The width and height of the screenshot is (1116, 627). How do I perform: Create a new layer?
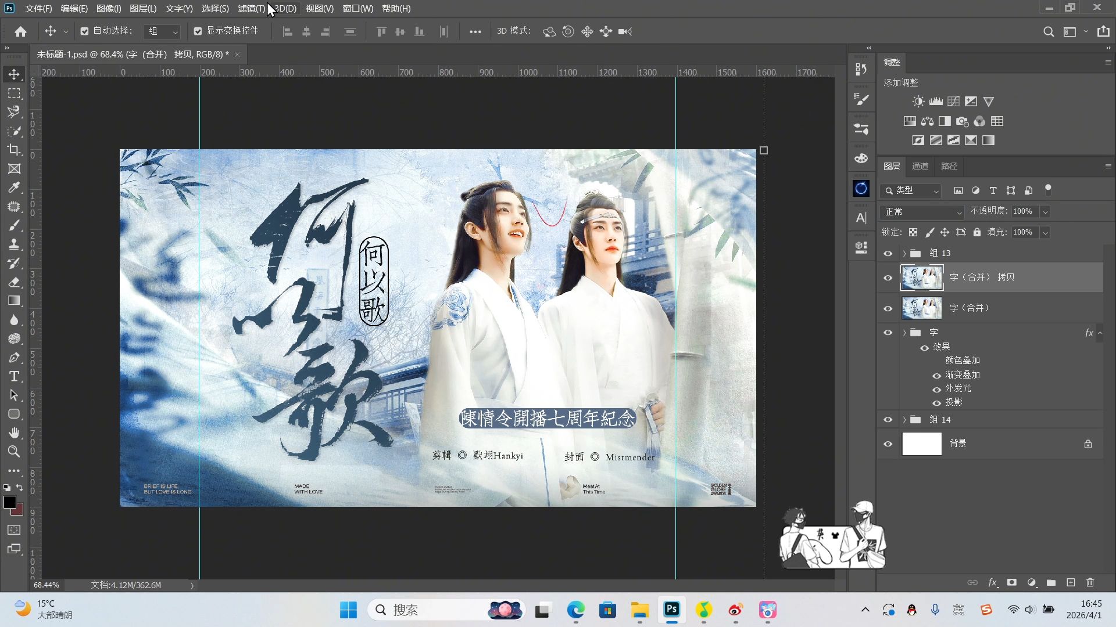1071,582
